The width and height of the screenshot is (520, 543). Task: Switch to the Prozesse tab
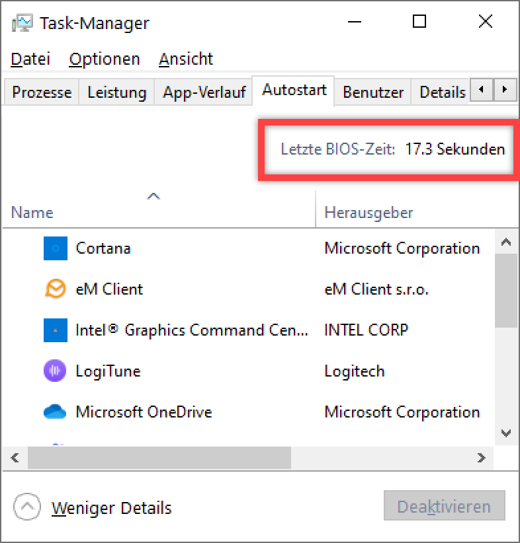[42, 92]
